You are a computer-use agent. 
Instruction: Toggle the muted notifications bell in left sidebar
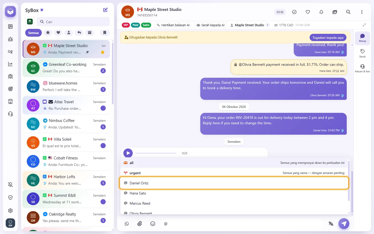point(10,185)
